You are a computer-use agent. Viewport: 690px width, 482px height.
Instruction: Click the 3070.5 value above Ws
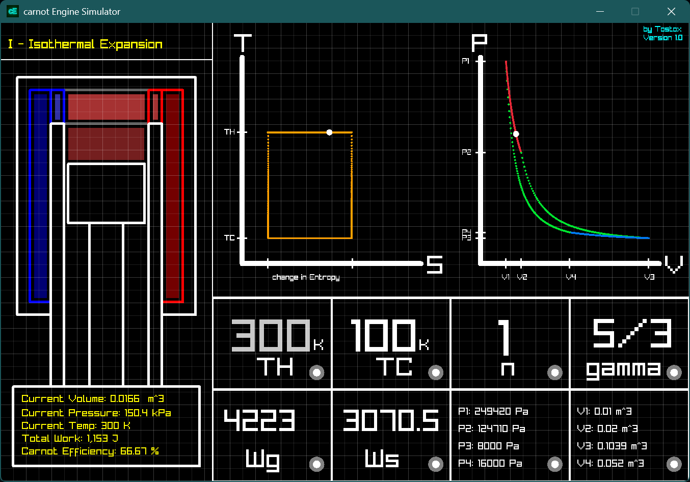coord(391,420)
